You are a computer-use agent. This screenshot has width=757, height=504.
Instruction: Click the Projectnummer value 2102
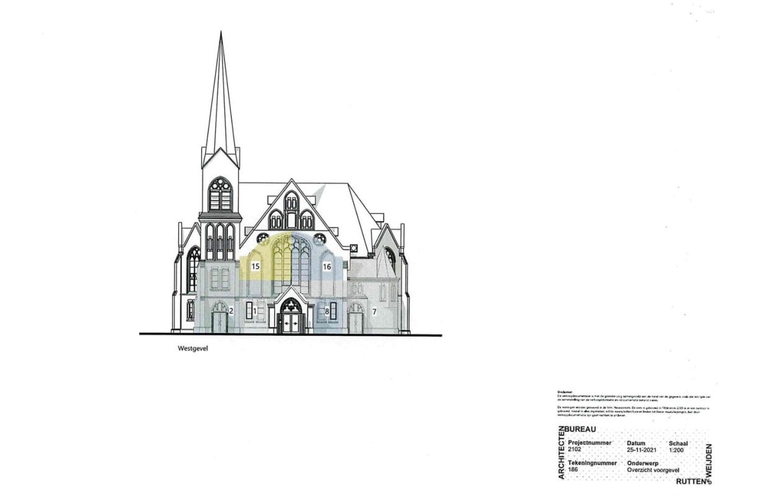point(575,449)
